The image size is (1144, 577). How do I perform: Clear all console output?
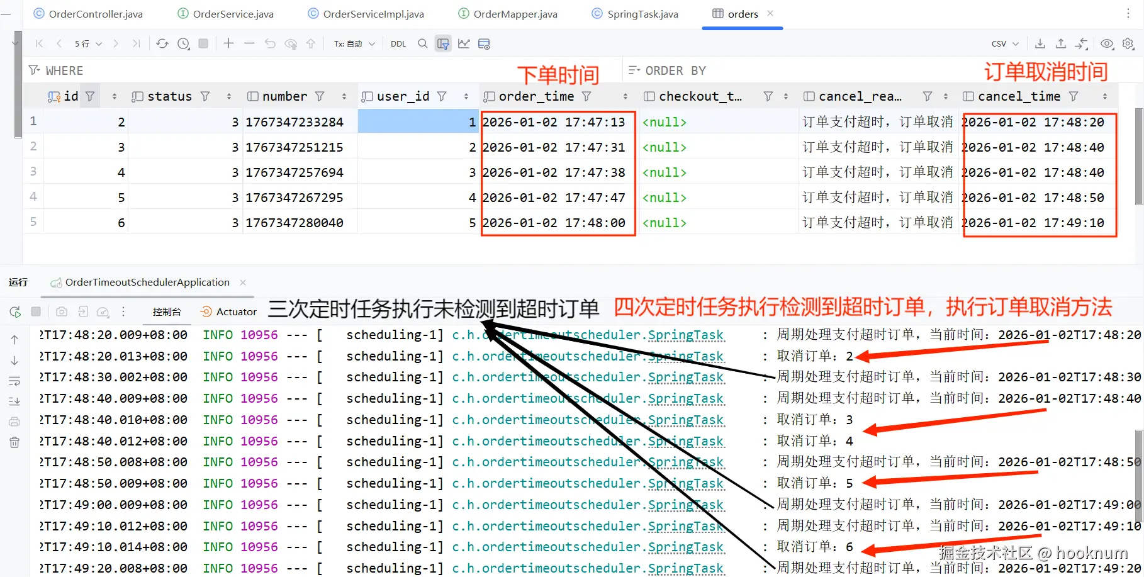[14, 442]
